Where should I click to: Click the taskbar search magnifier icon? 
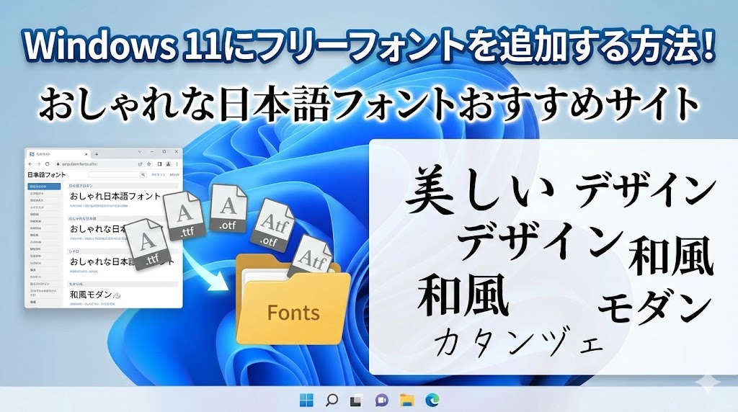pos(332,400)
